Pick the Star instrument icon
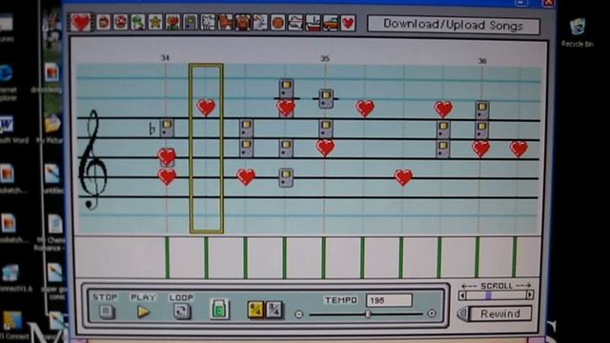The height and width of the screenshot is (343, 610). [155, 23]
